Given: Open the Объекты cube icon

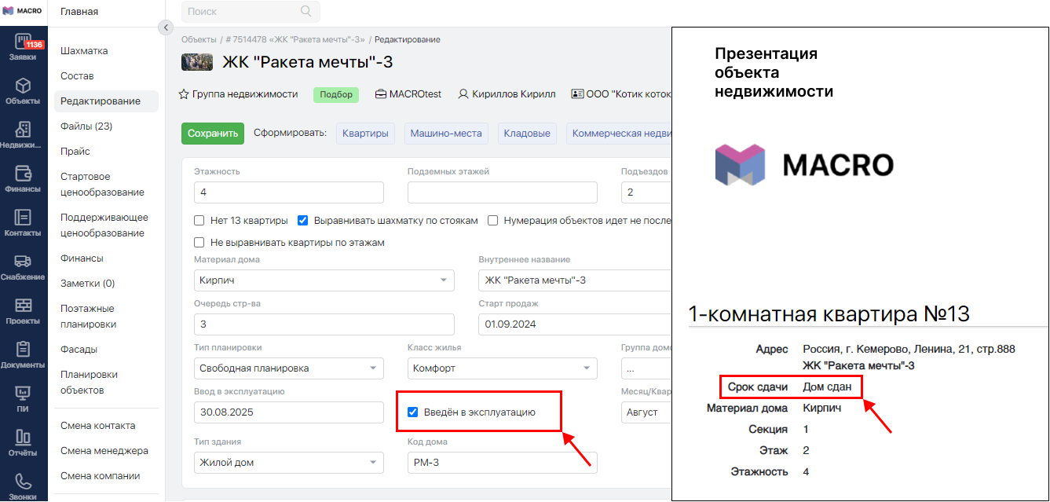Looking at the screenshot, I should tap(24, 86).
